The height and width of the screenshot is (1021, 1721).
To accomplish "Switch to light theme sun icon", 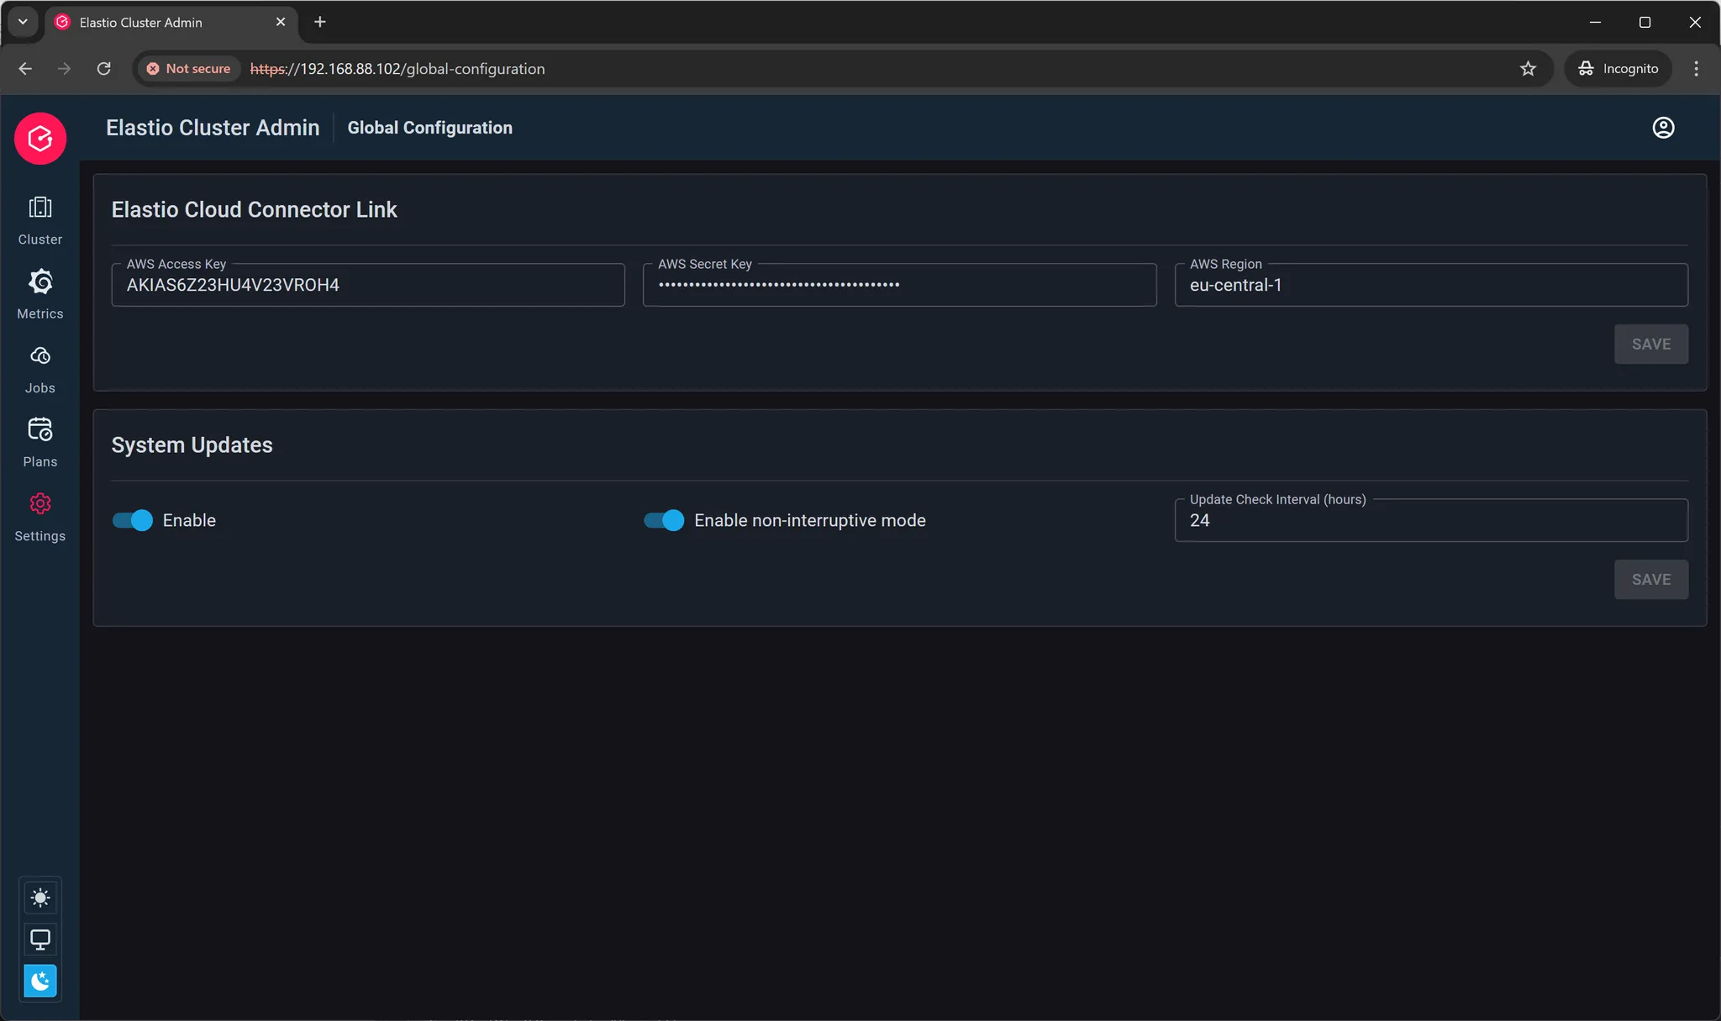I will tap(40, 897).
